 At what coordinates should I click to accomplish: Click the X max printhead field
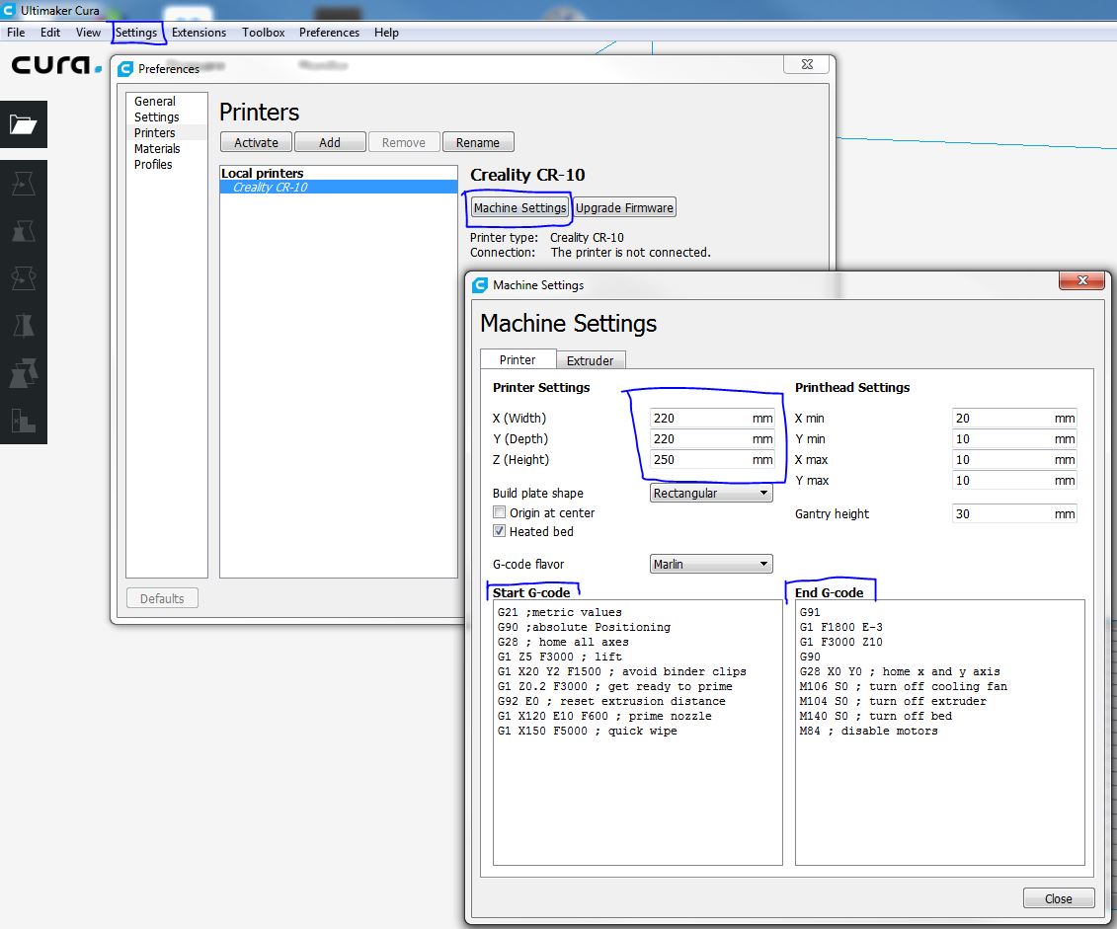point(1013,459)
